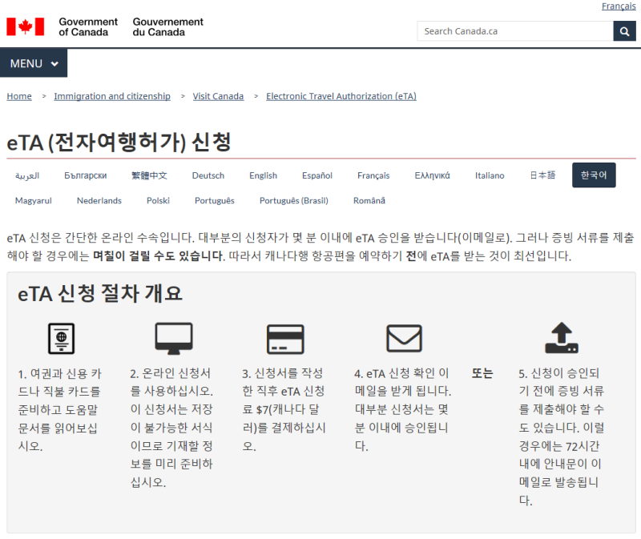Choose the Polski language tab
The image size is (641, 539).
click(158, 201)
